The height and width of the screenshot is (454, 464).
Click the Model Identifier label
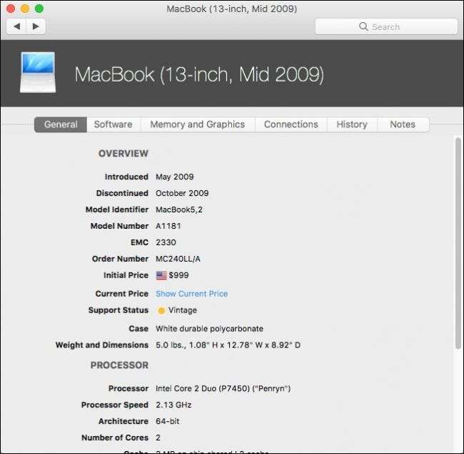[x=117, y=209]
